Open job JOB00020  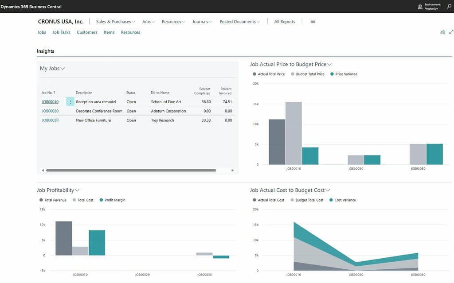[x=50, y=111]
